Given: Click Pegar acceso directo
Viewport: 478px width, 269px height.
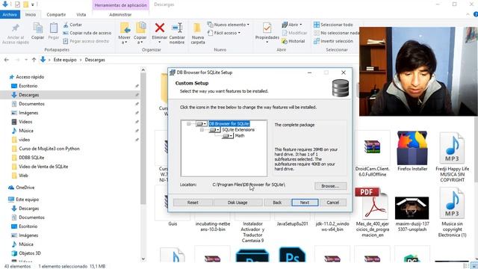Looking at the screenshot, I should [86, 41].
